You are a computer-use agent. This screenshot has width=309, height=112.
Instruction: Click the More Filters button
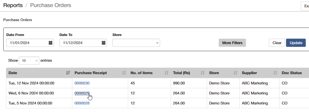click(232, 43)
